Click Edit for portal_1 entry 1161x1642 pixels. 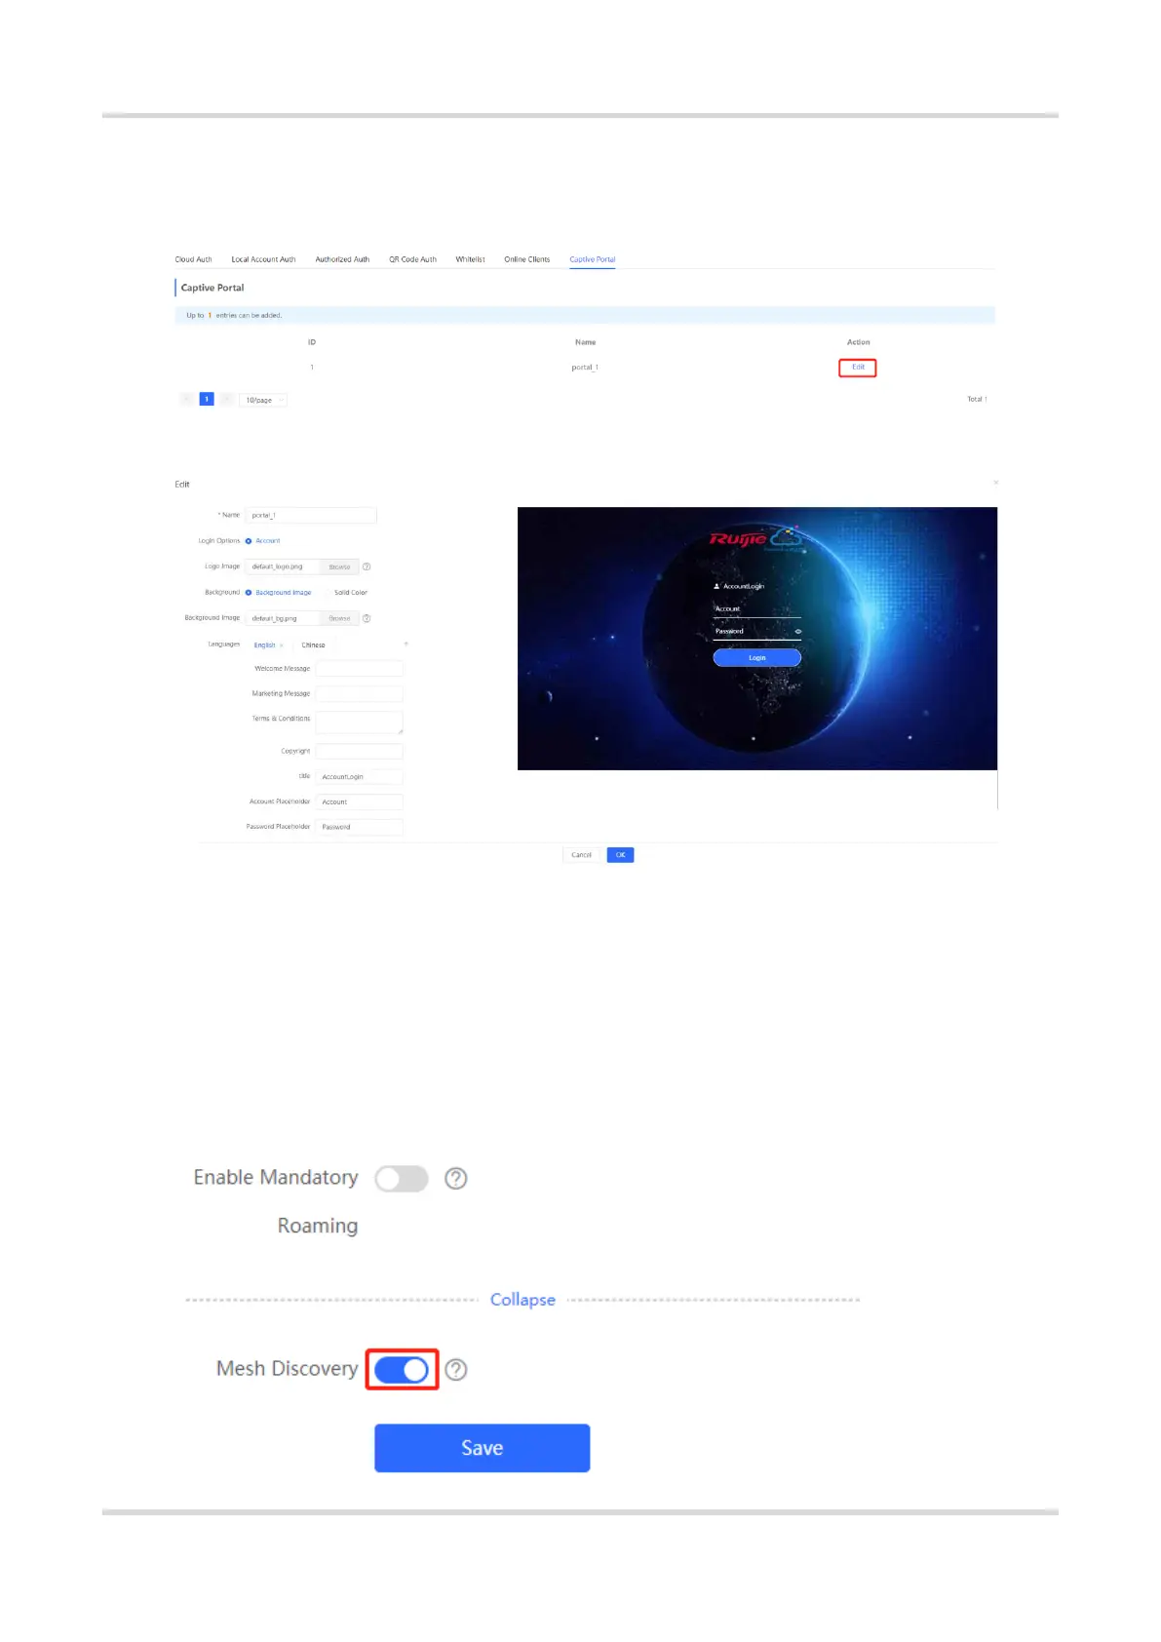click(x=858, y=368)
